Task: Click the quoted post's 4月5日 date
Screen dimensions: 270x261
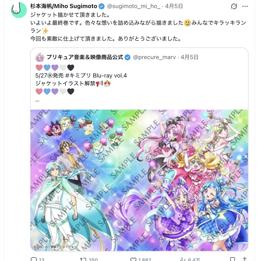Action: click(189, 57)
